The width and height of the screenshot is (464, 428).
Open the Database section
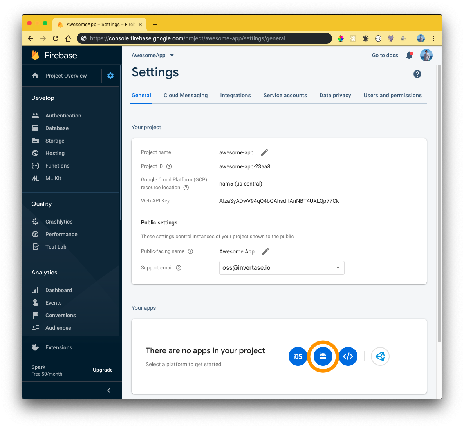(x=57, y=128)
